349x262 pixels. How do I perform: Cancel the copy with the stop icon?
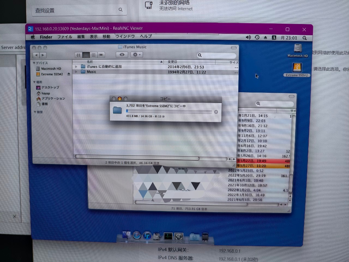point(216,112)
